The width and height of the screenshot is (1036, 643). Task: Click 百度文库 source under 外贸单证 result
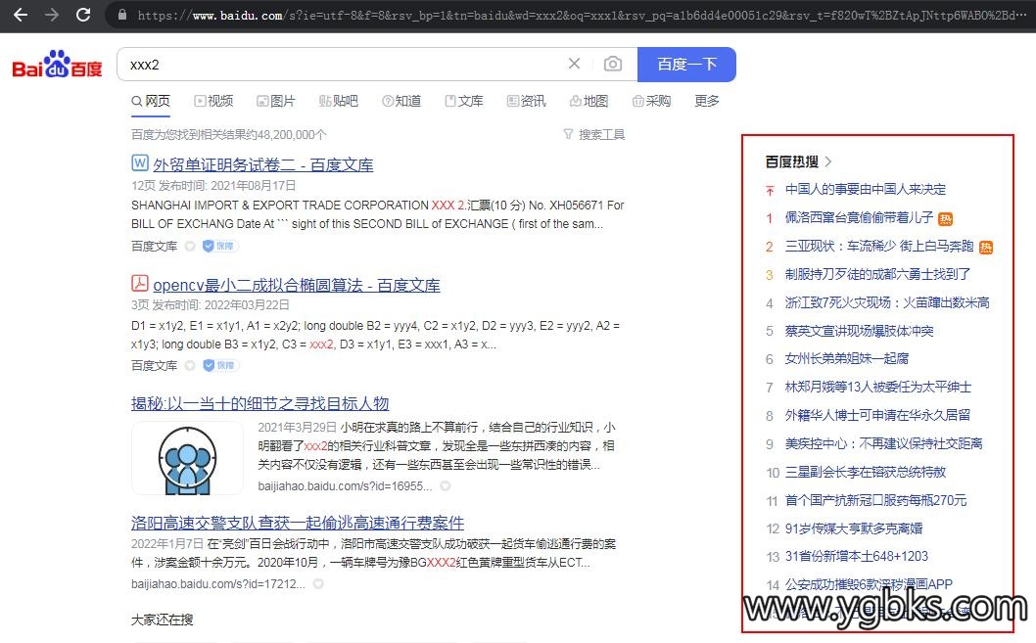(154, 247)
